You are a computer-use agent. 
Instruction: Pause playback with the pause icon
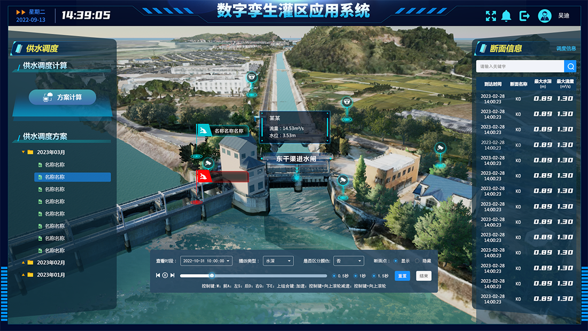point(165,275)
